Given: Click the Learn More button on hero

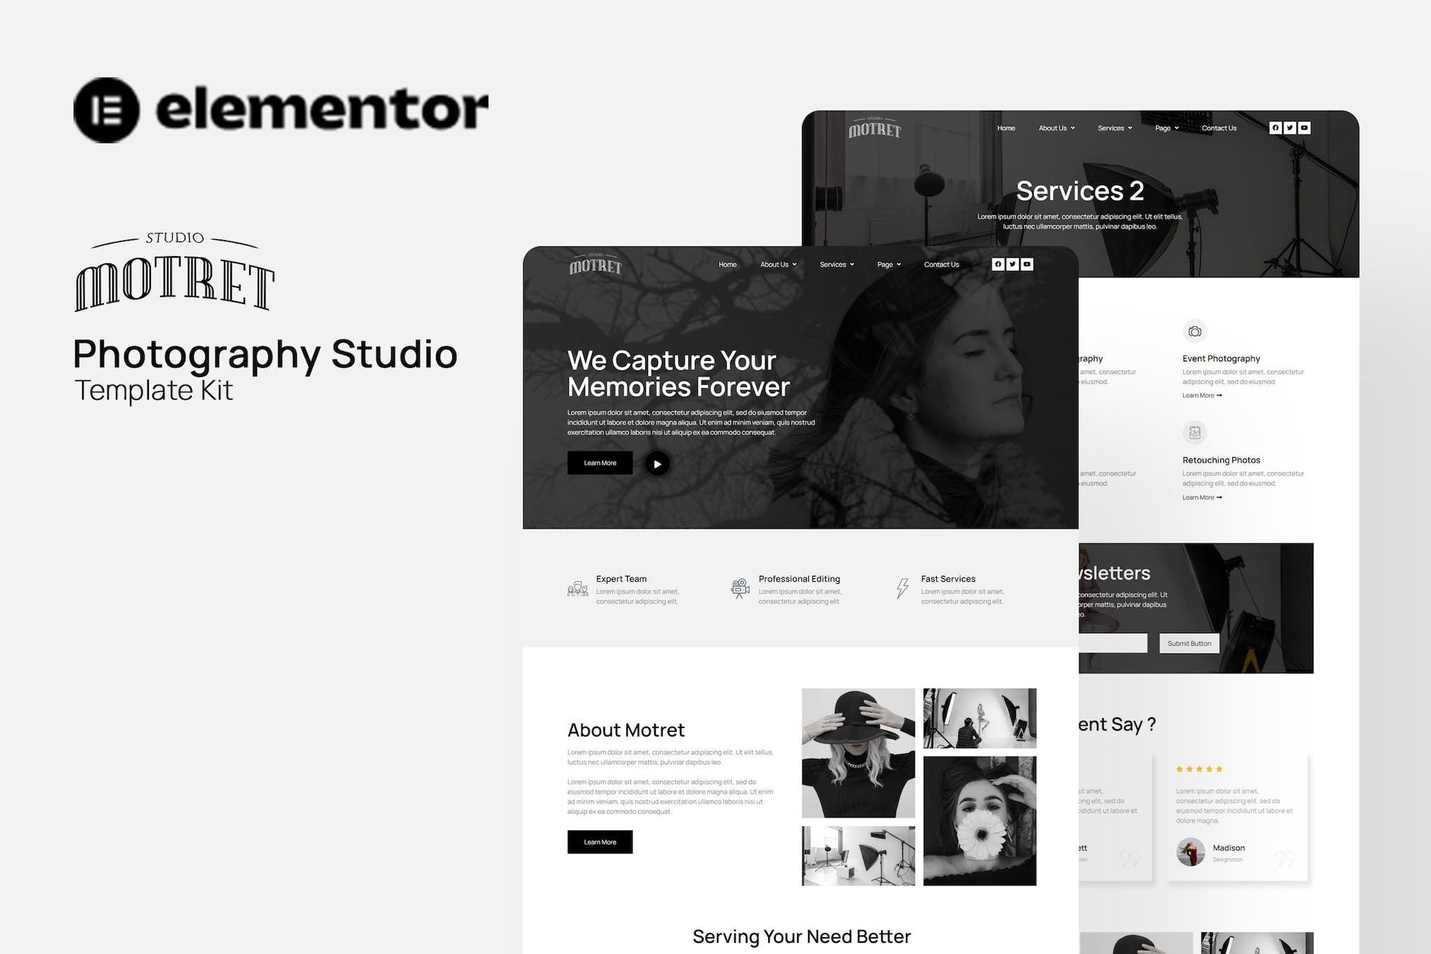Looking at the screenshot, I should tap(600, 462).
